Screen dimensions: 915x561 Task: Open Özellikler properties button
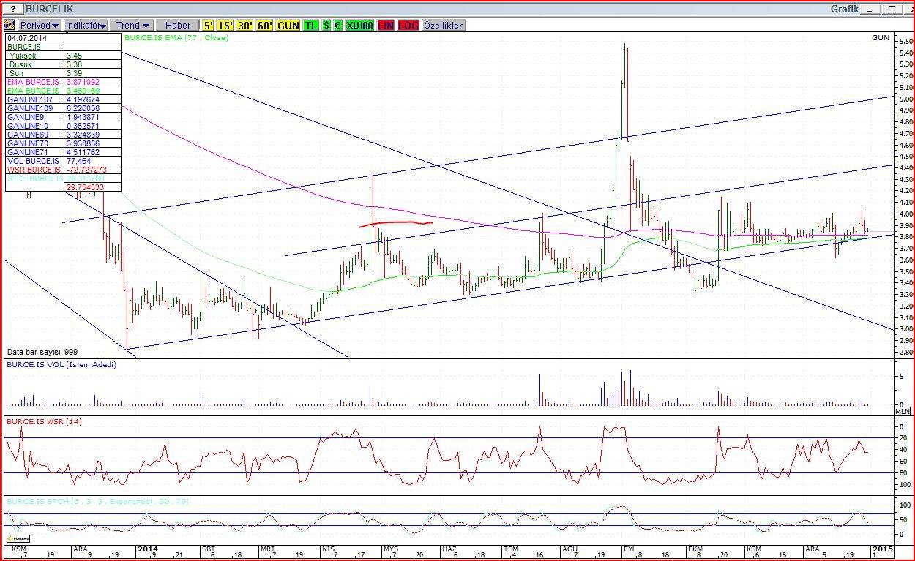click(x=444, y=25)
